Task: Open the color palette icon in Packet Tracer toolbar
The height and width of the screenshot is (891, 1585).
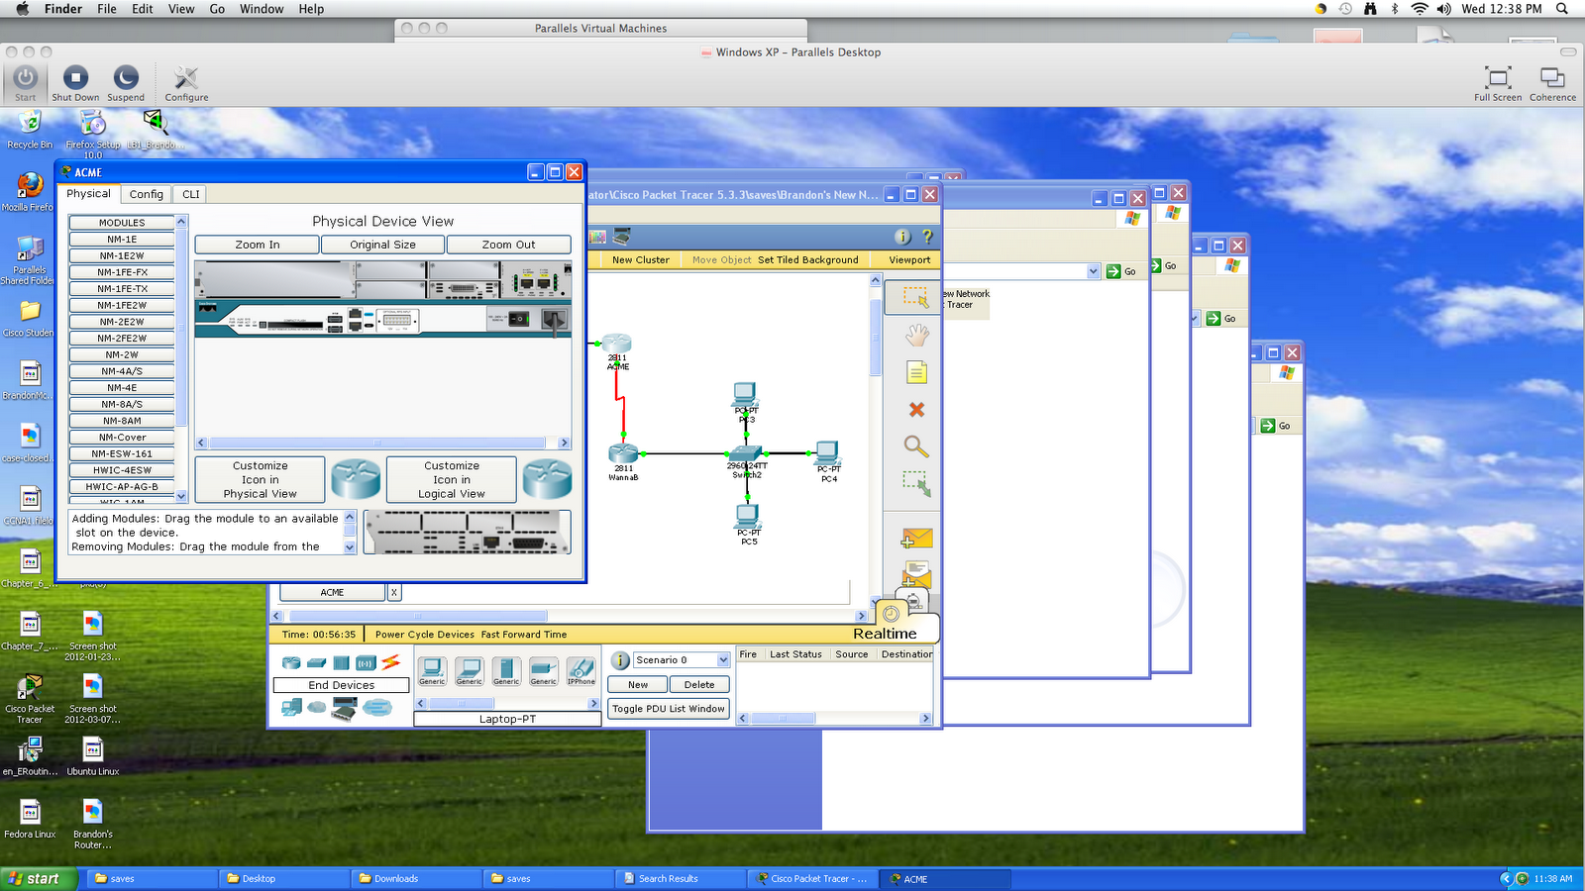Action: (597, 237)
